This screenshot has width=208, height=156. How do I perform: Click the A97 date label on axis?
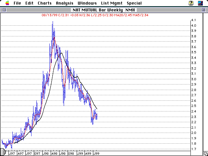[20, 153]
